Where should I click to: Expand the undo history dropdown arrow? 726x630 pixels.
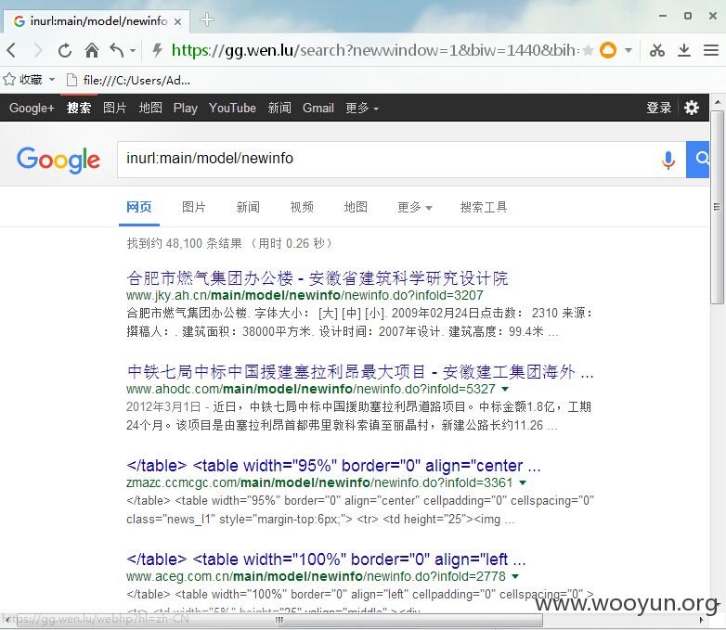coord(133,50)
